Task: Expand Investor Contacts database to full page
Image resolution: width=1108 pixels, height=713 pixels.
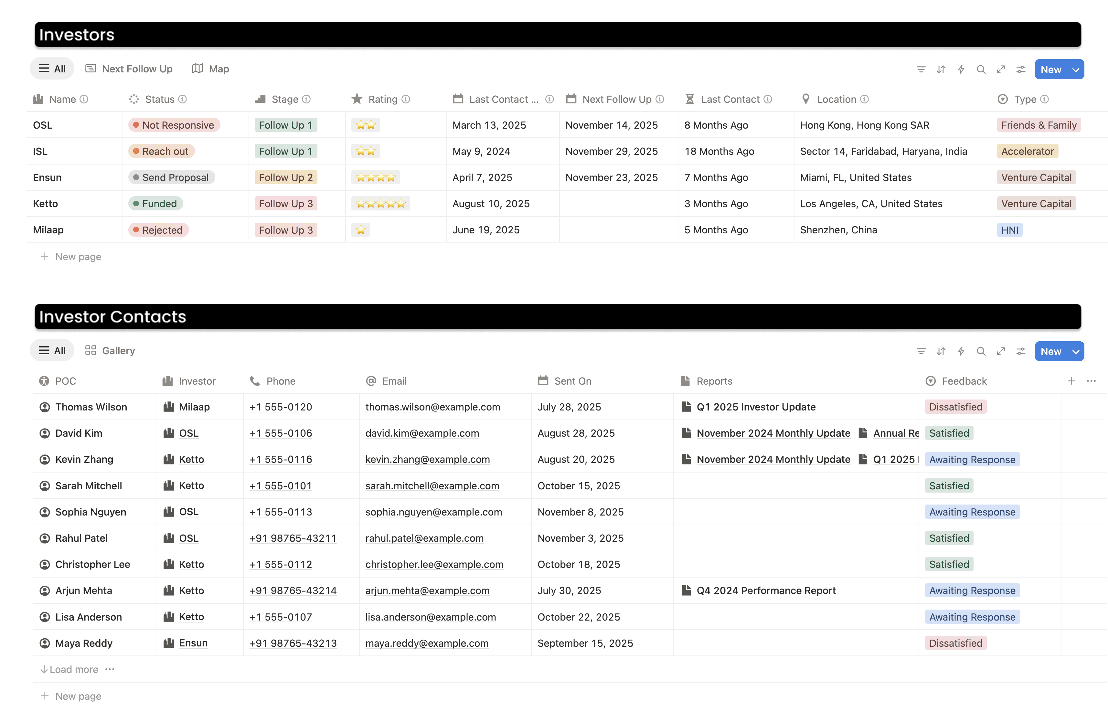Action: (x=1001, y=351)
